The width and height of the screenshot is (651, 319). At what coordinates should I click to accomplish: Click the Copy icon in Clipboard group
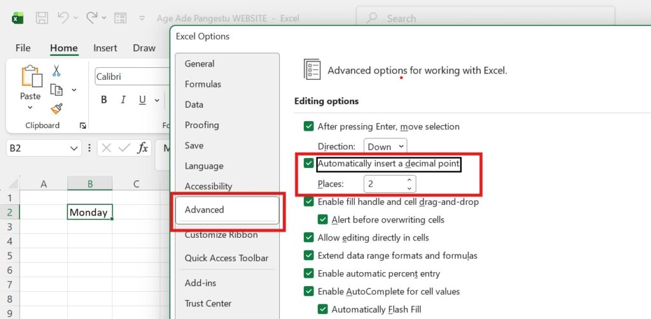[x=57, y=89]
